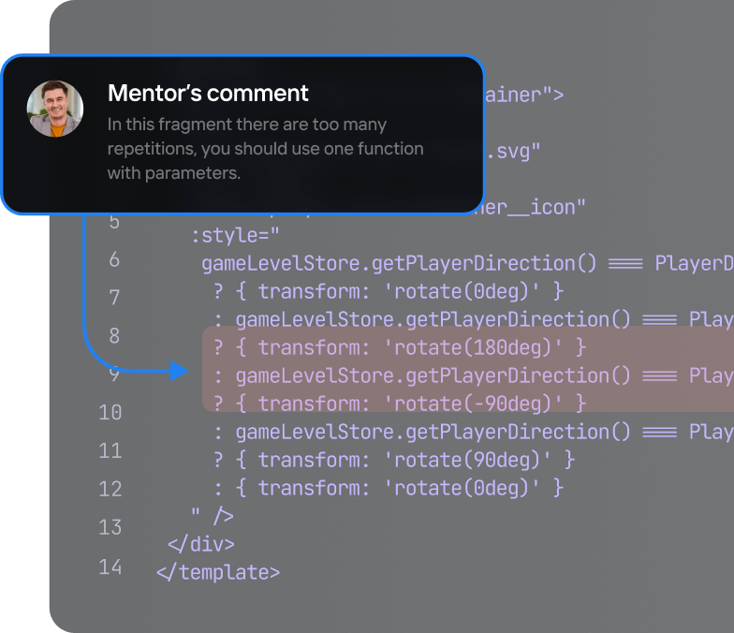Click the blue arrowhead pointing at highlighted code
The height and width of the screenshot is (633, 734).
coord(180,372)
